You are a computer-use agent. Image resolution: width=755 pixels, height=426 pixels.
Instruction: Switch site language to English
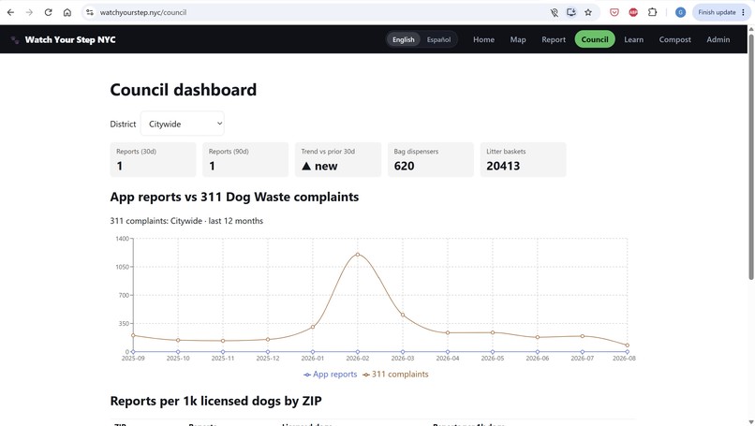click(x=403, y=39)
